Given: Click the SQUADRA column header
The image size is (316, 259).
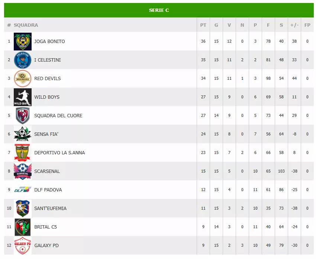Looking at the screenshot, I should point(26,25).
